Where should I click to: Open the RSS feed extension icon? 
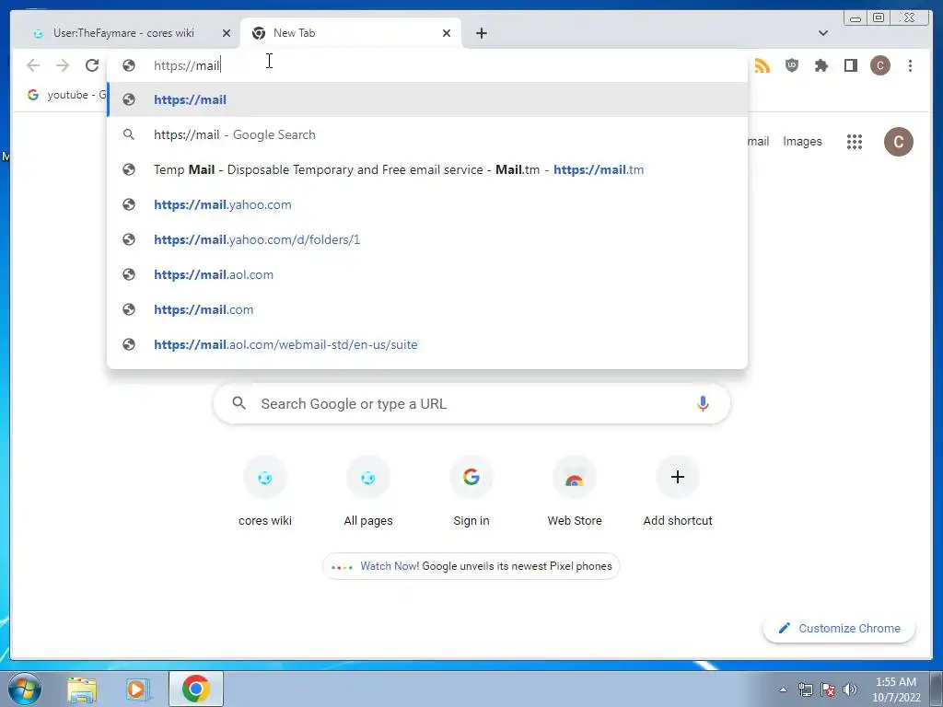pos(762,65)
